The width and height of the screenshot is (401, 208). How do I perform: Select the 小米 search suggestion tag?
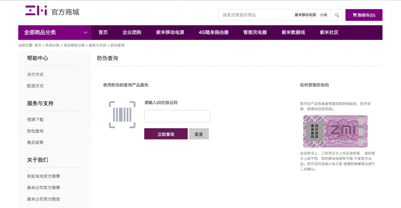coord(323,15)
